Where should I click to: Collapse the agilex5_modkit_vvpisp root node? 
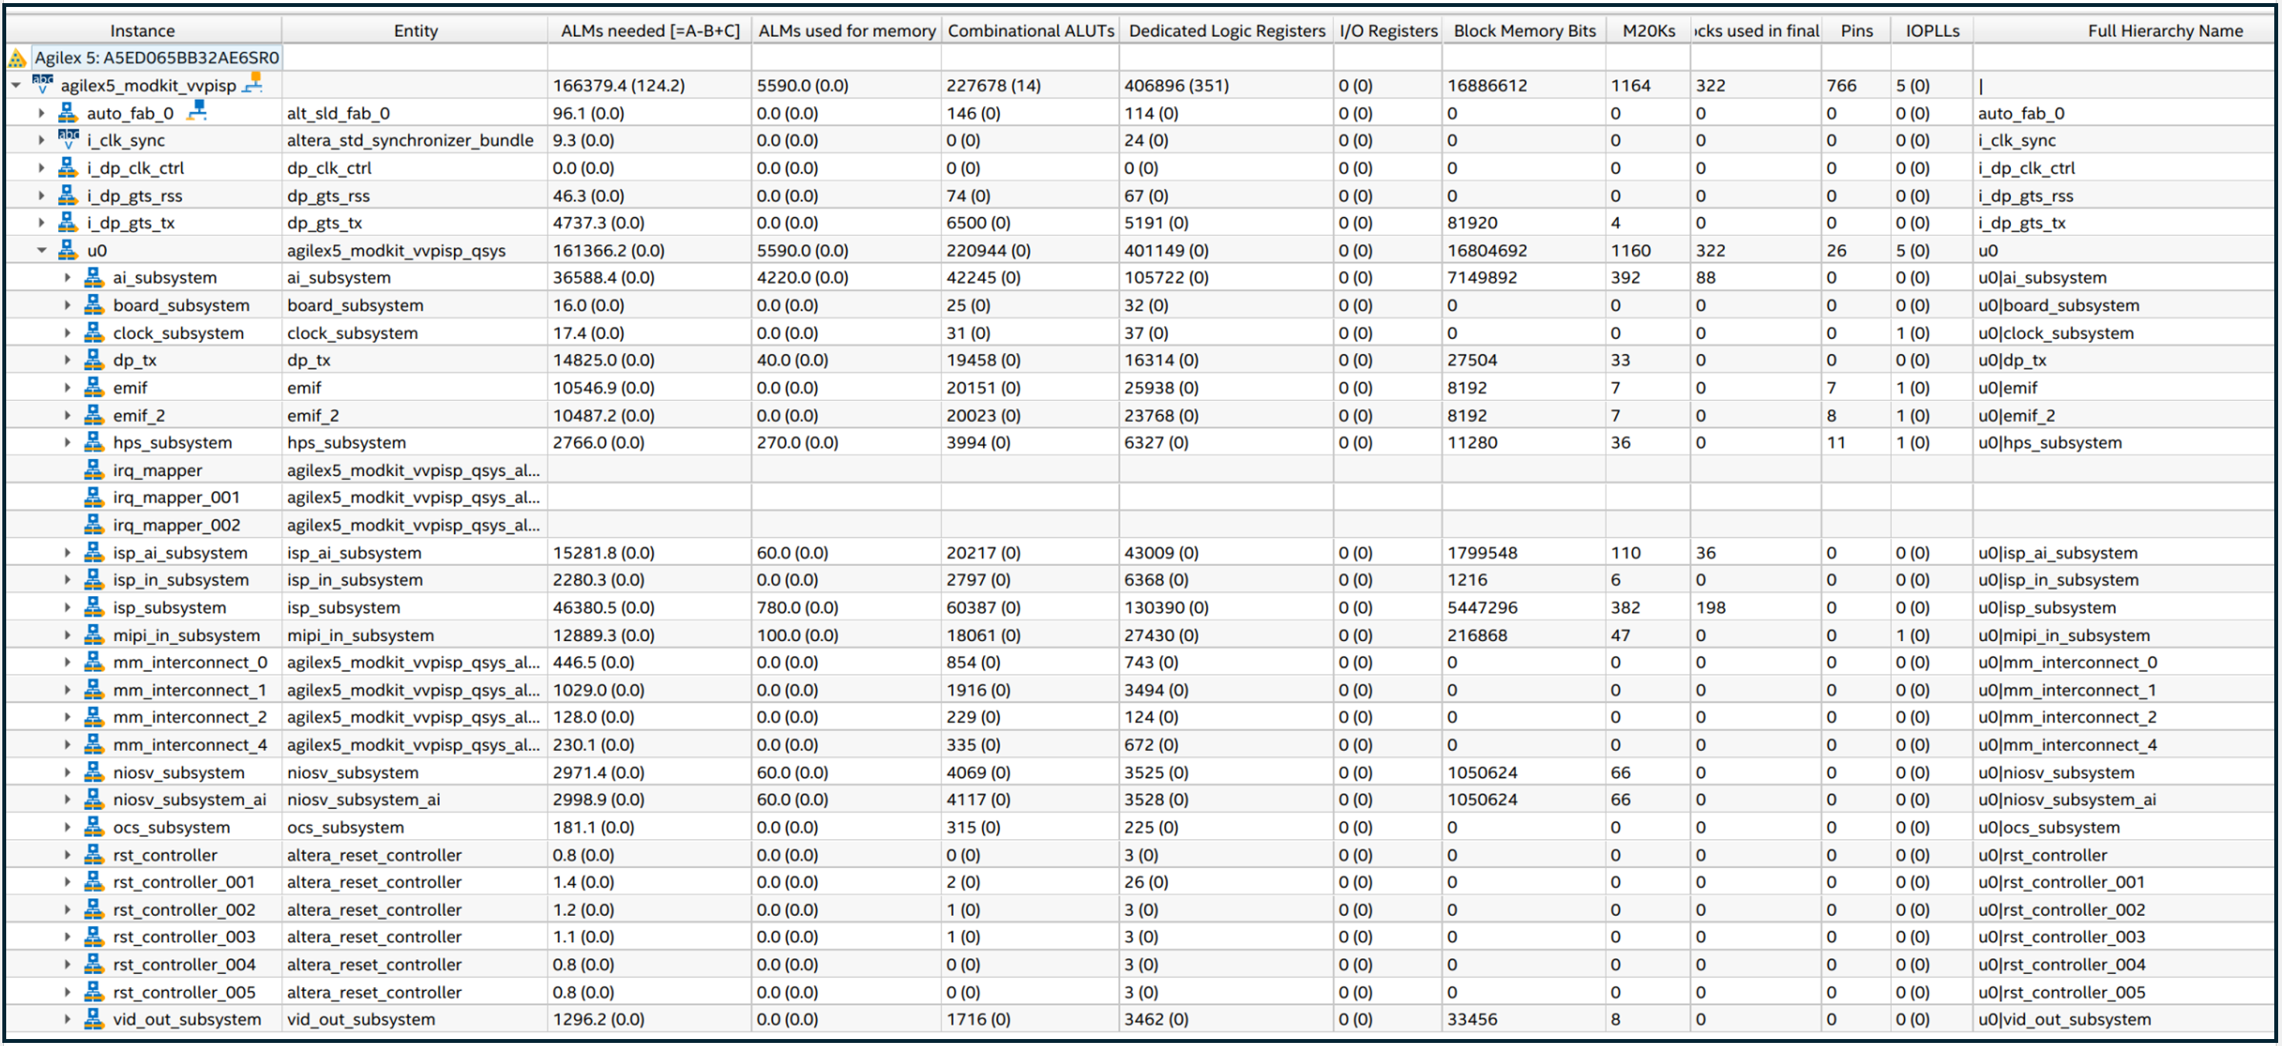pos(16,86)
